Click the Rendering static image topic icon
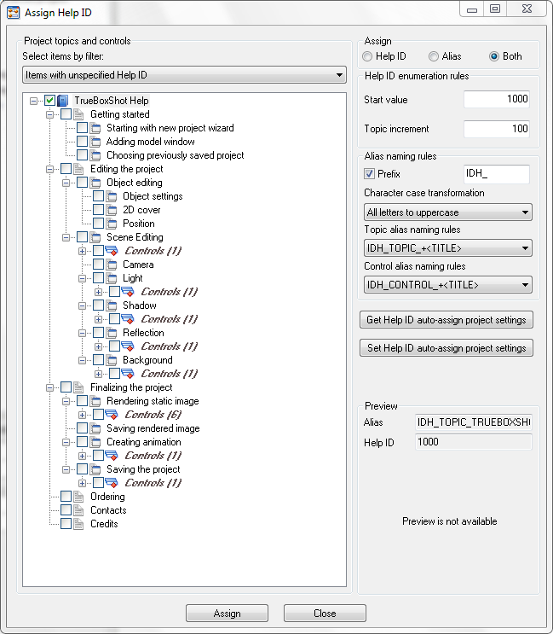 [x=95, y=401]
